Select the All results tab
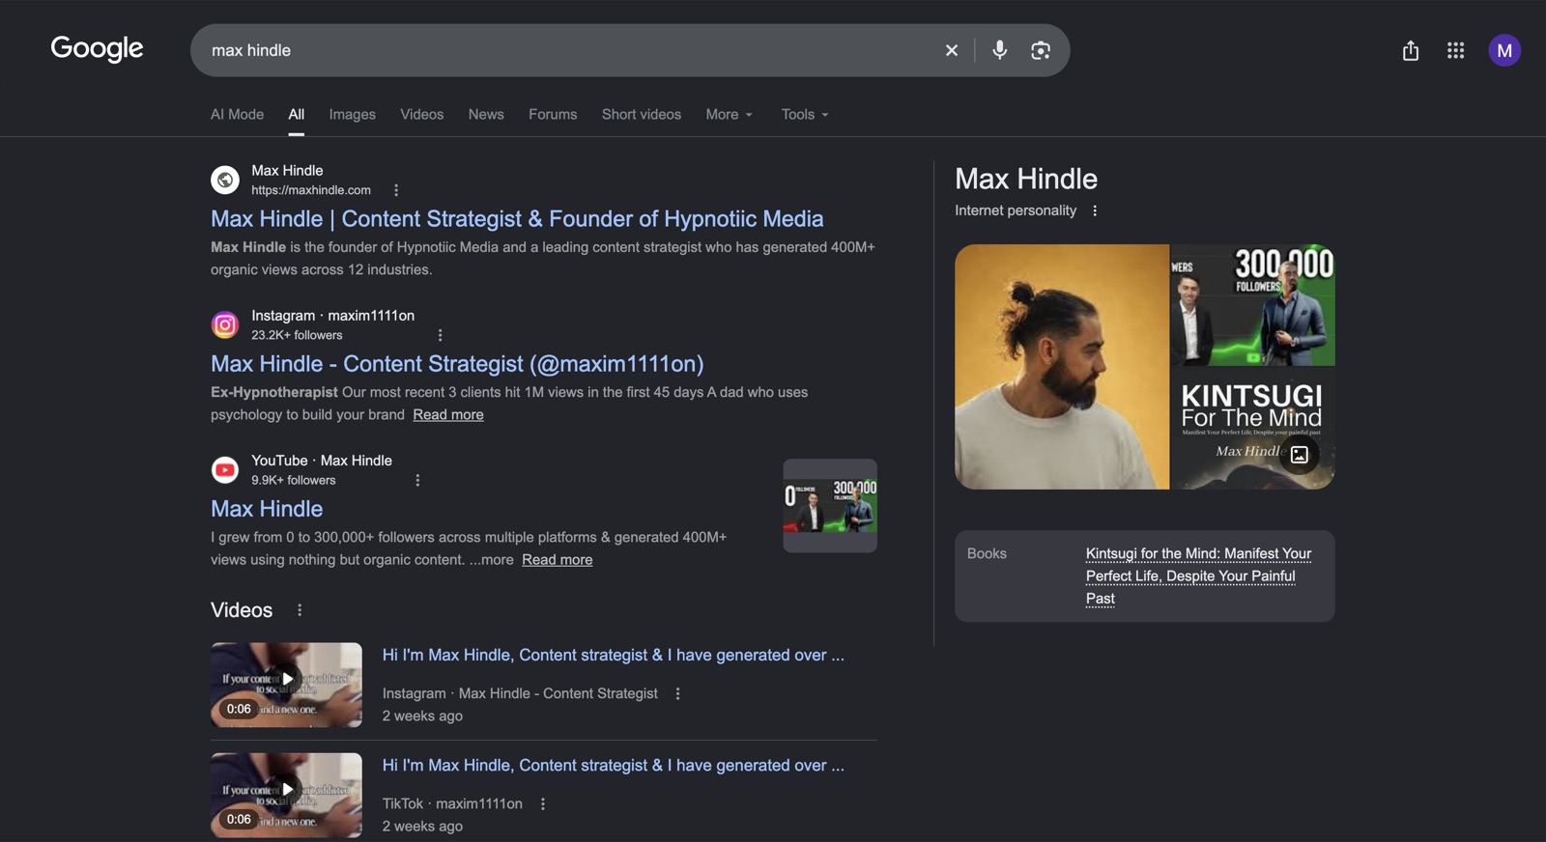1546x842 pixels. [296, 114]
